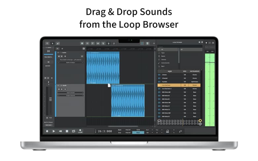The width and height of the screenshot is (258, 161).
Task: Open the info icon in top toolbar
Action: [x=82, y=43]
